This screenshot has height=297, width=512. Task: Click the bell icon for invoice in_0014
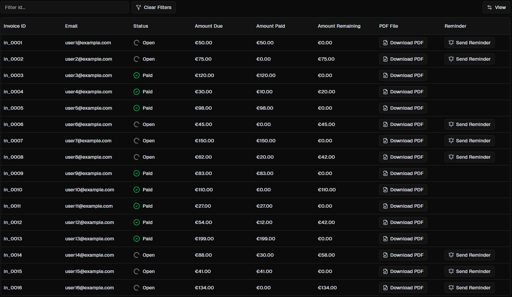(451, 255)
